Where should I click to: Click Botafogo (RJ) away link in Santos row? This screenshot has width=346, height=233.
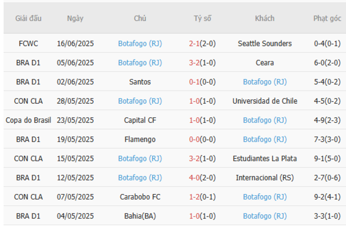[x=265, y=82]
